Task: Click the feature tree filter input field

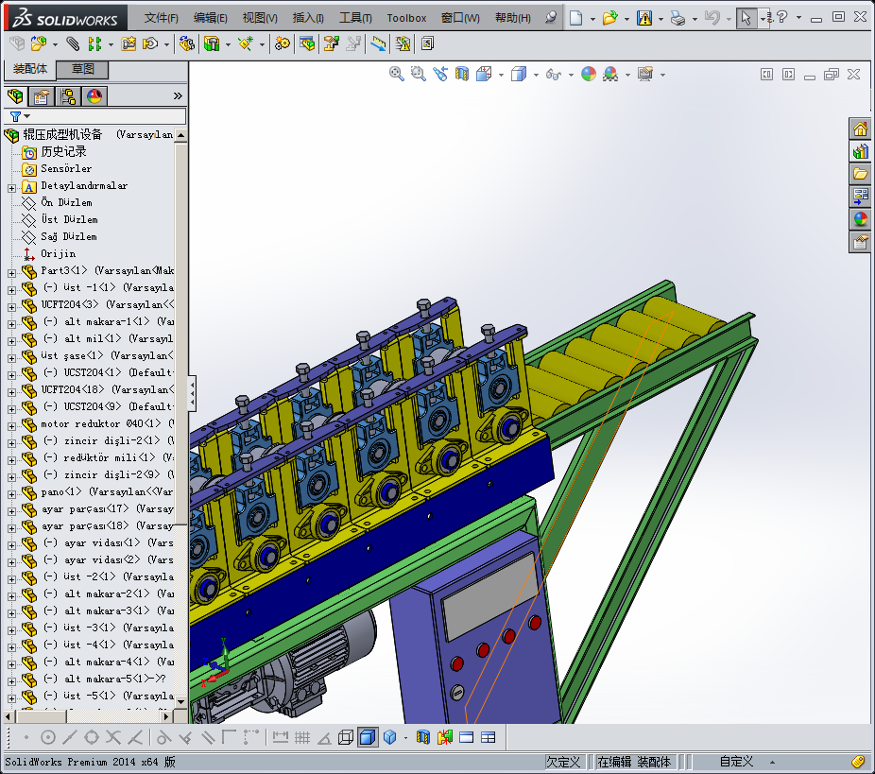Action: point(104,116)
